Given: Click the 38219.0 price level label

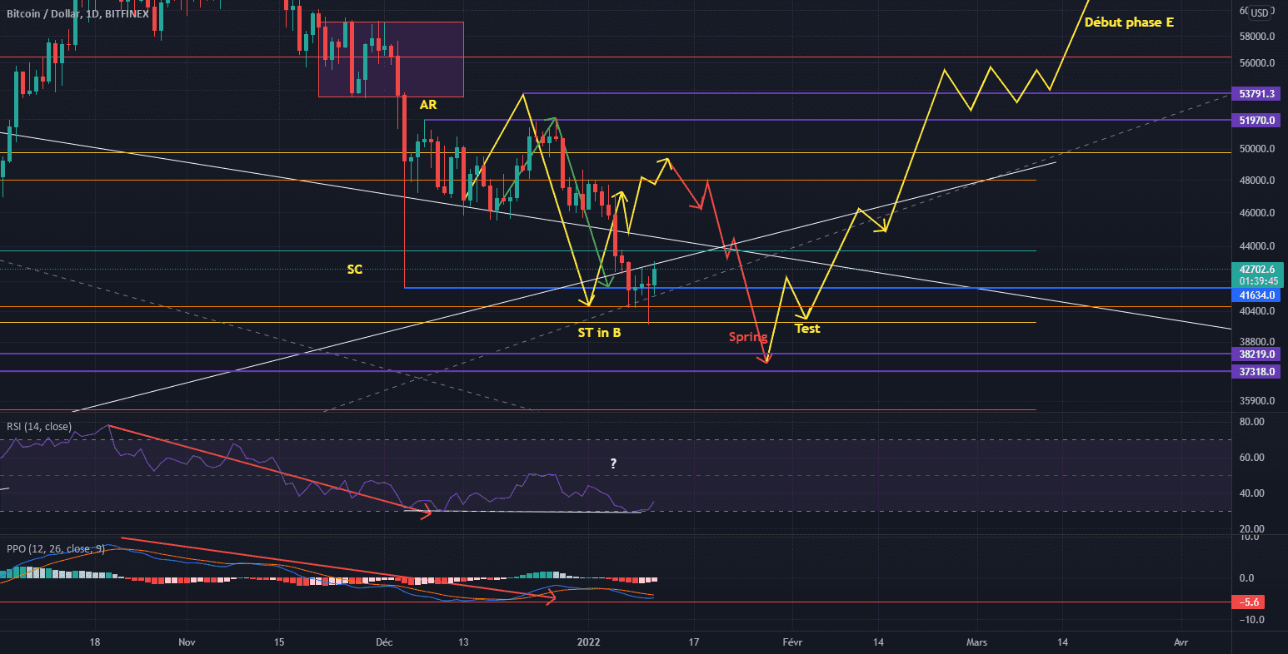Looking at the screenshot, I should pyautogui.click(x=1256, y=354).
